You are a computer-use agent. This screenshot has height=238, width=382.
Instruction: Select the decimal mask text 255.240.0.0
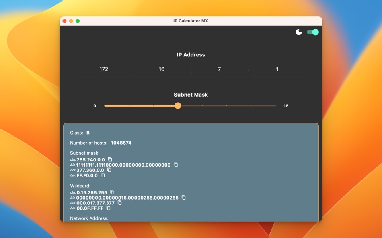pyautogui.click(x=90, y=160)
